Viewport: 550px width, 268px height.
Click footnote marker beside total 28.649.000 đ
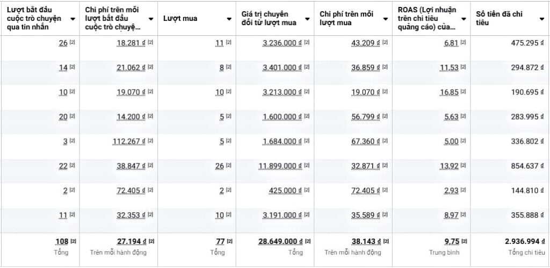coord(307,241)
